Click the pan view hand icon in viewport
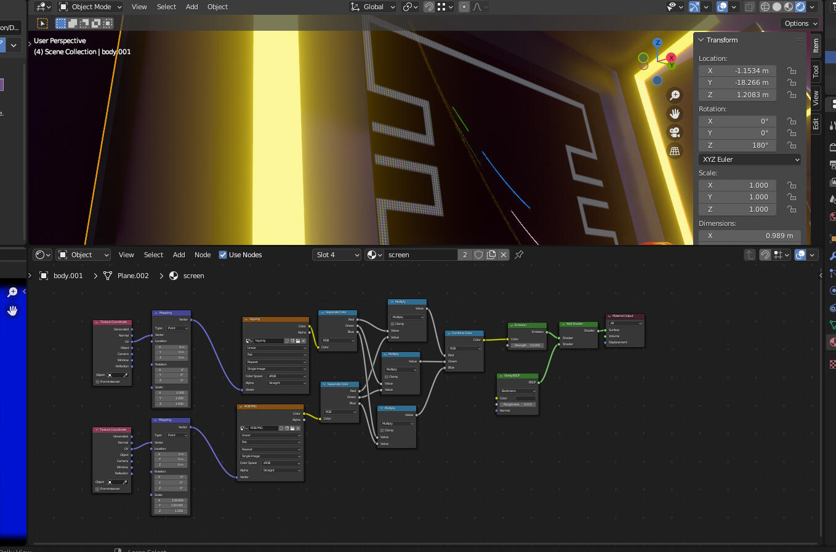Screen dimensions: 836x552 [x=675, y=113]
